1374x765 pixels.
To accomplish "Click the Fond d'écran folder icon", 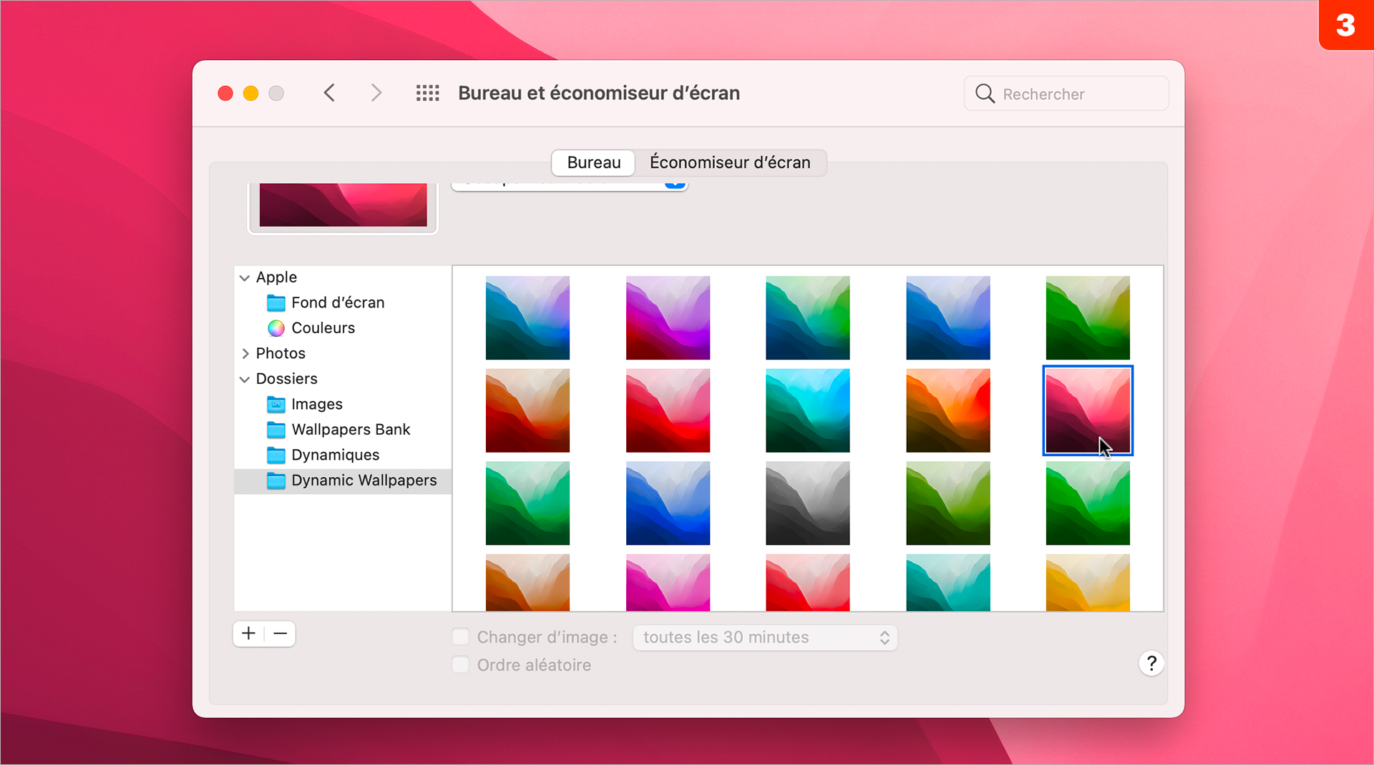I will point(276,302).
